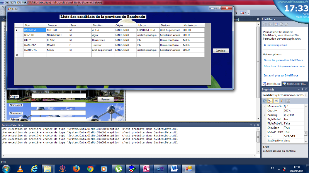Click the Property Pages icon in Propriétés toolbar
Image resolution: width=309 pixels, height=173 pixels.
point(288,101)
